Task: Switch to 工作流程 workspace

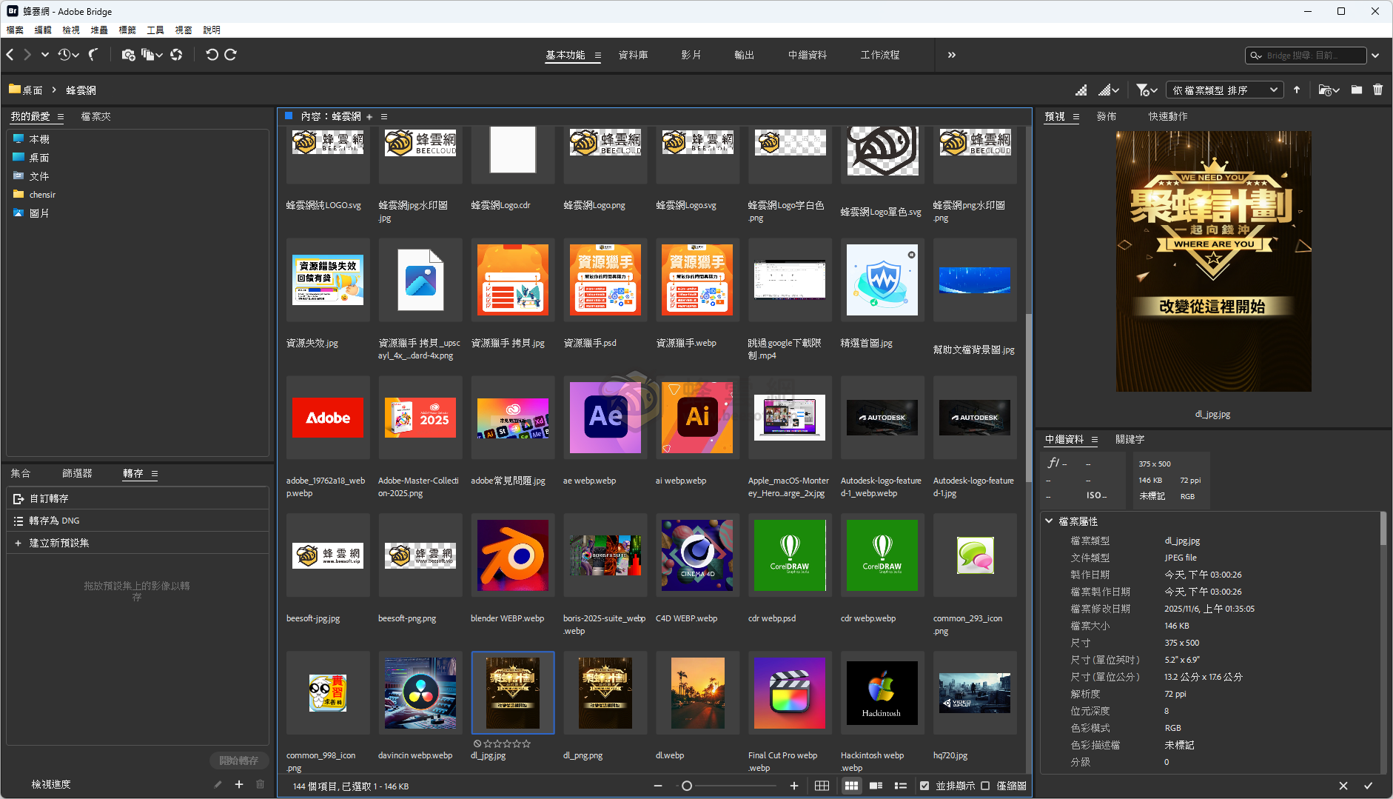Action: [880, 56]
